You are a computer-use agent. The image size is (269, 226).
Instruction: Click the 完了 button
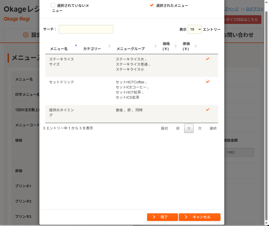[x=162, y=217]
